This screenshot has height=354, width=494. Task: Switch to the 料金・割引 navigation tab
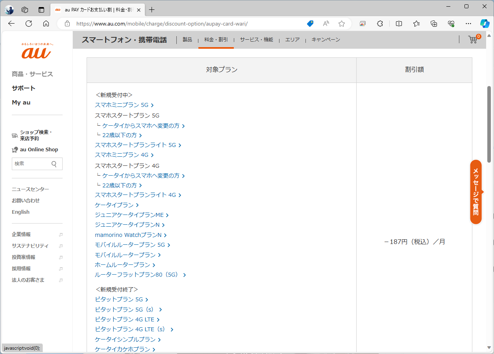point(216,39)
